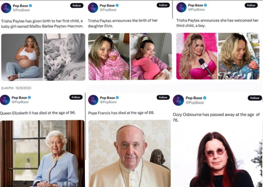Click profile avatar on Ozzy Osbourne tweet
Viewport: 263px width, 187px height.
tap(178, 100)
